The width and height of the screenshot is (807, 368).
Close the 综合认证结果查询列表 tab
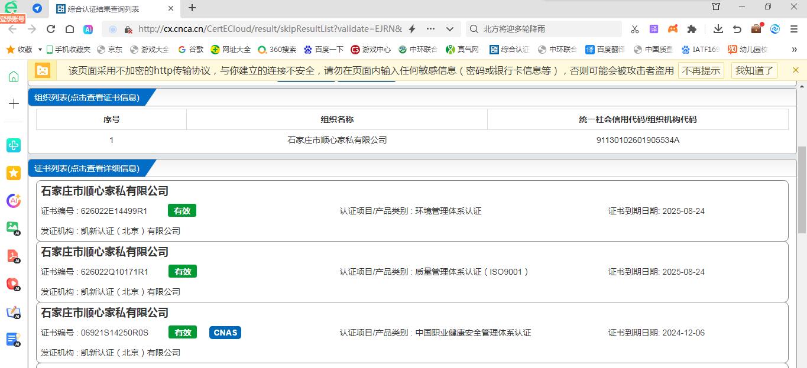(171, 8)
